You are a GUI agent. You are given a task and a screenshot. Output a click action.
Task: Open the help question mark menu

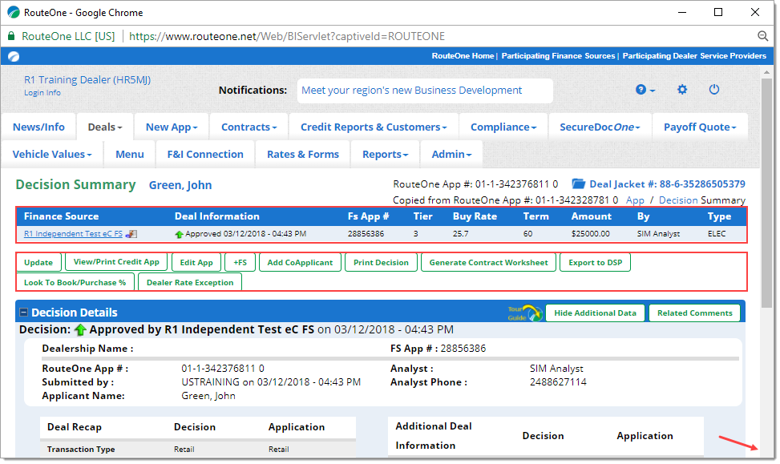(x=645, y=90)
